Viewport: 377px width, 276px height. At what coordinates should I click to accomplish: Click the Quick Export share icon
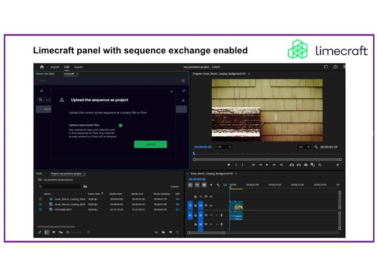(336, 66)
